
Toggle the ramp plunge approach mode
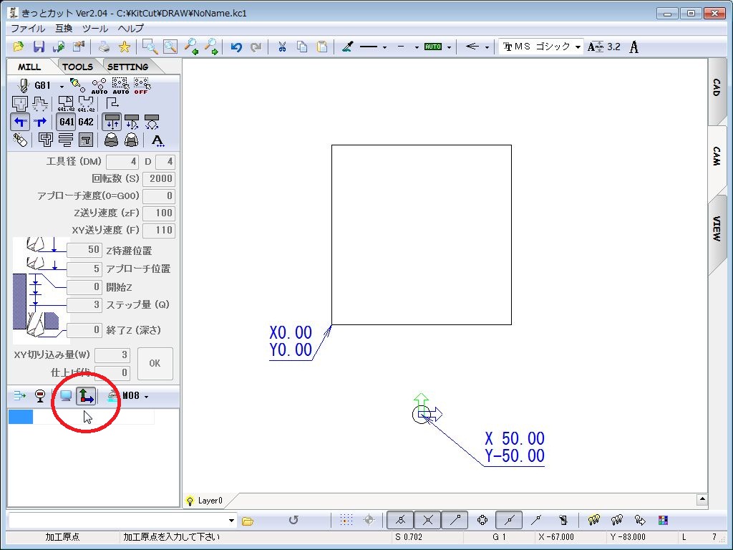click(x=132, y=122)
